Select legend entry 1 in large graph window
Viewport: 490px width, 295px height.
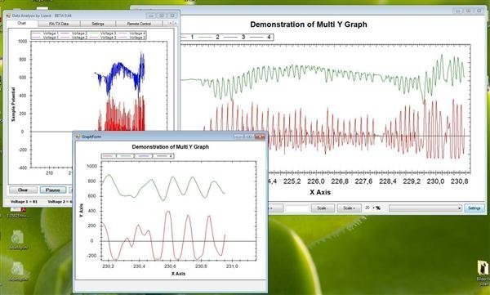tap(192, 37)
